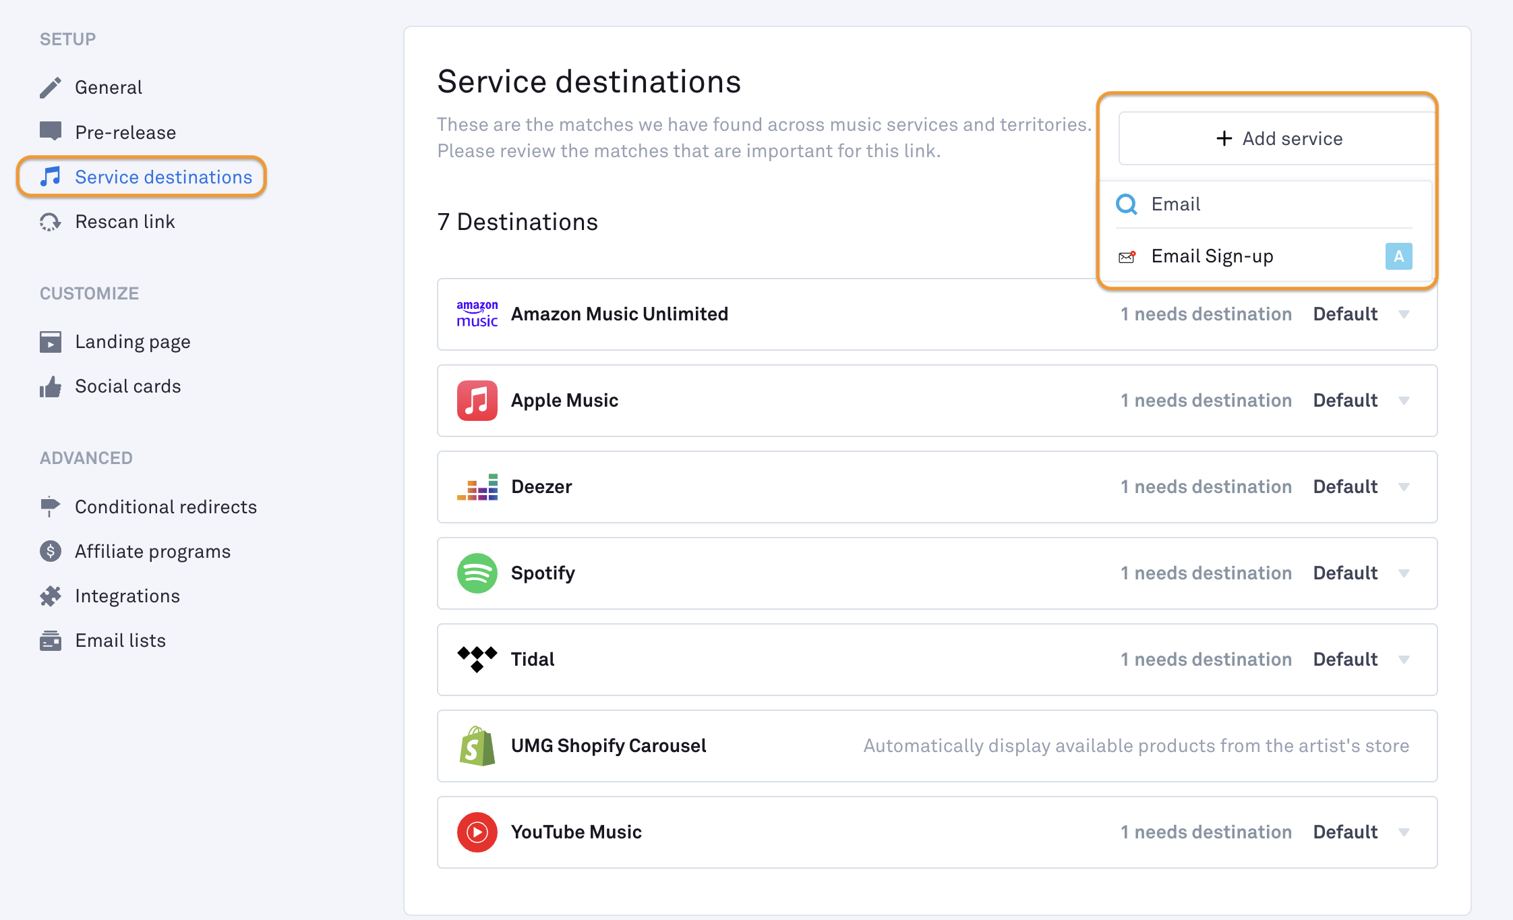The width and height of the screenshot is (1513, 920).
Task: Open Email lists settings
Action: pos(121,640)
